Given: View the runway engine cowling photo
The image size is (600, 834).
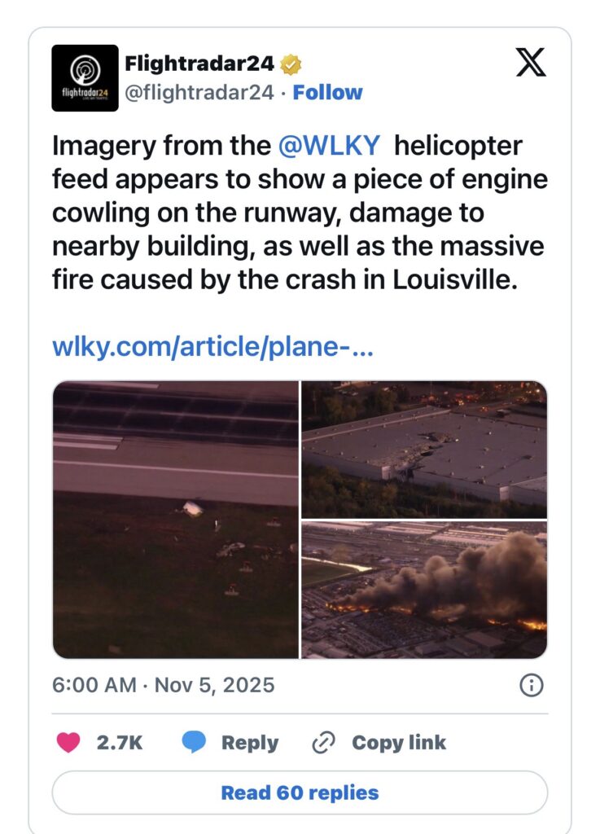Looking at the screenshot, I should [x=176, y=520].
